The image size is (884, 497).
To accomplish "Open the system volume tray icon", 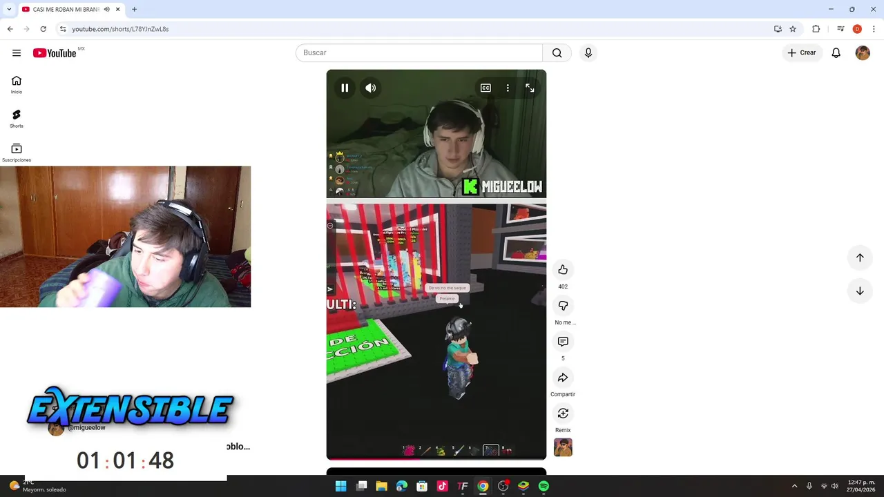I will click(834, 486).
